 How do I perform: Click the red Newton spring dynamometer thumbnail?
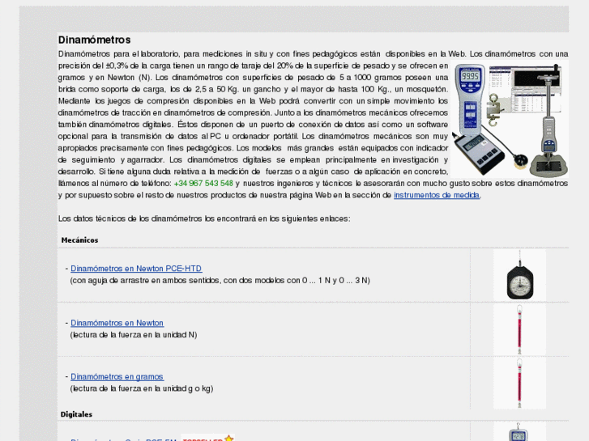tap(519, 329)
